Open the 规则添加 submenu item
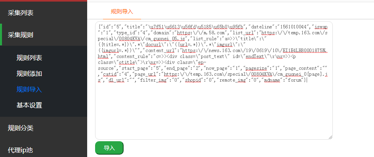Viewport: 374px width, 157px height. (x=29, y=73)
